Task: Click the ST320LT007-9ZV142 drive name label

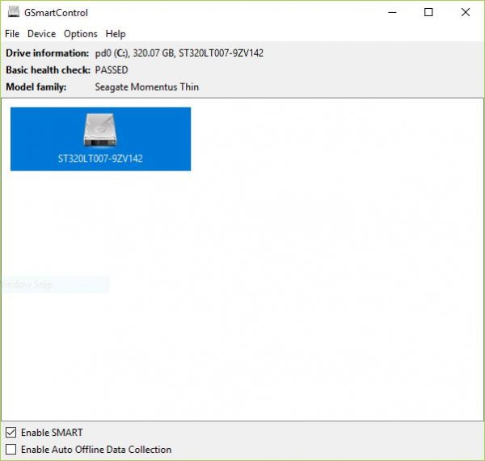Action: [x=100, y=159]
